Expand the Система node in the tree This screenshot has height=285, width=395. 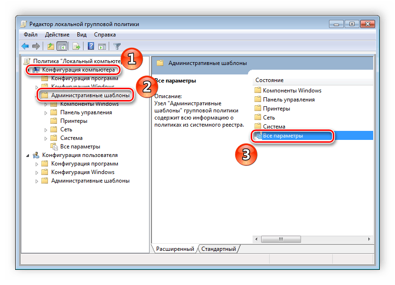pos(46,138)
